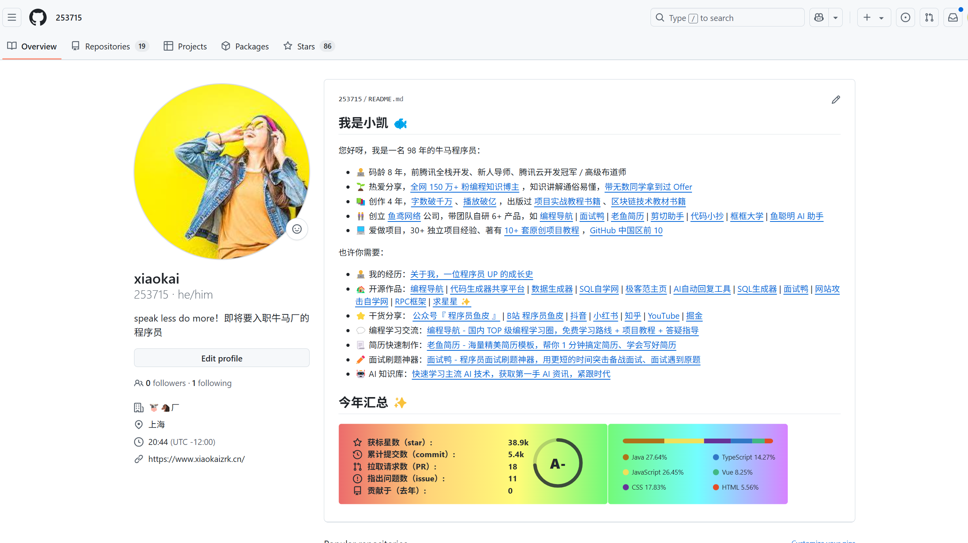This screenshot has height=543, width=968.
Task: Open the hamburger navigation menu
Action: [12, 17]
